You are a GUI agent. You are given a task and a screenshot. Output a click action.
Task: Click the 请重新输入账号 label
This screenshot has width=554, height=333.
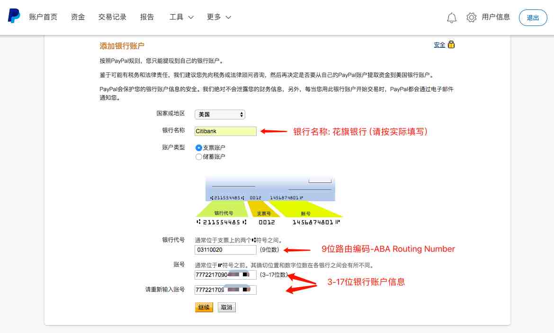pos(165,289)
